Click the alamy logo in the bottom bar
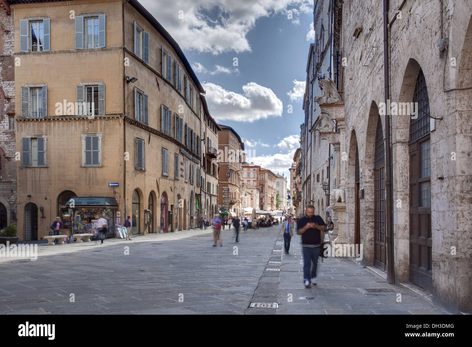Viewport: 472px width, 347px height. [37, 330]
